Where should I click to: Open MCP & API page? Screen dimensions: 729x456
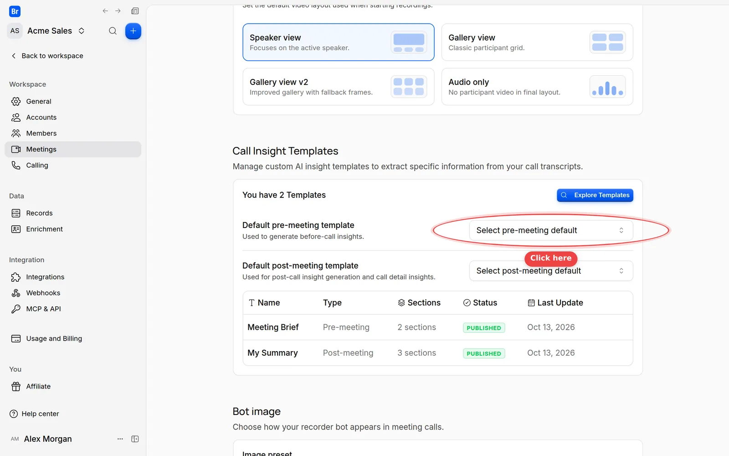point(73,309)
